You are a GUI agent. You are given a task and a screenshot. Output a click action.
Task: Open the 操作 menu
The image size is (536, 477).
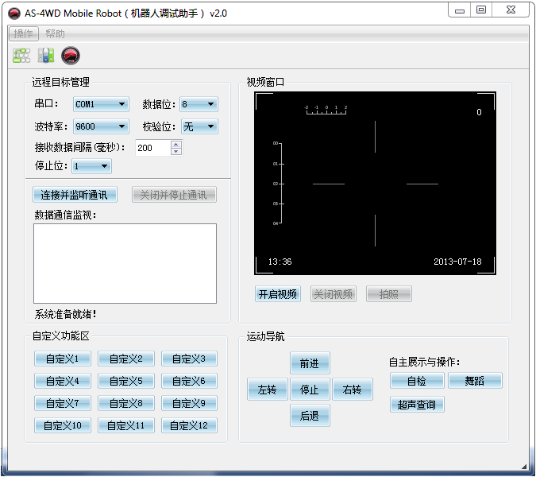pos(24,33)
